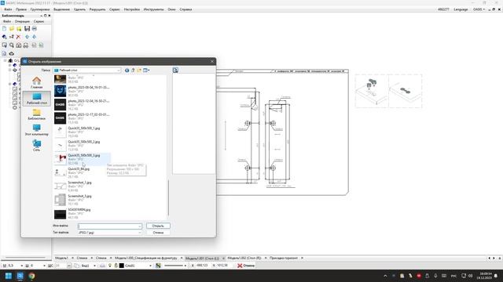Click the light bulb layer visibility icon
Screen dimensions: 503x282
pyautogui.click(x=110, y=266)
